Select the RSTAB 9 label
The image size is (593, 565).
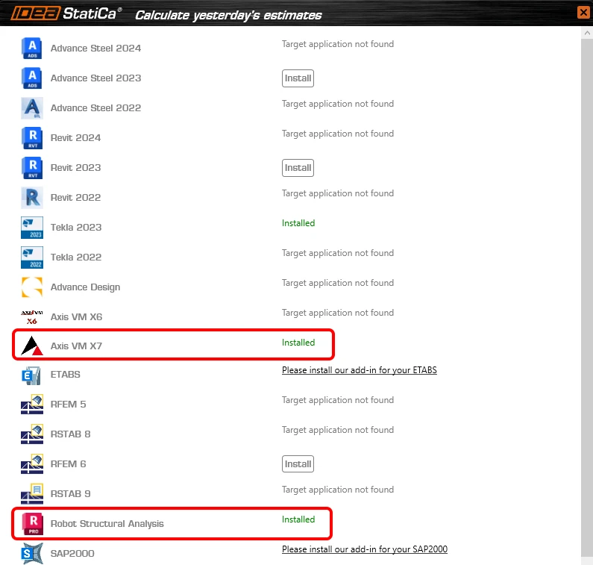click(71, 494)
